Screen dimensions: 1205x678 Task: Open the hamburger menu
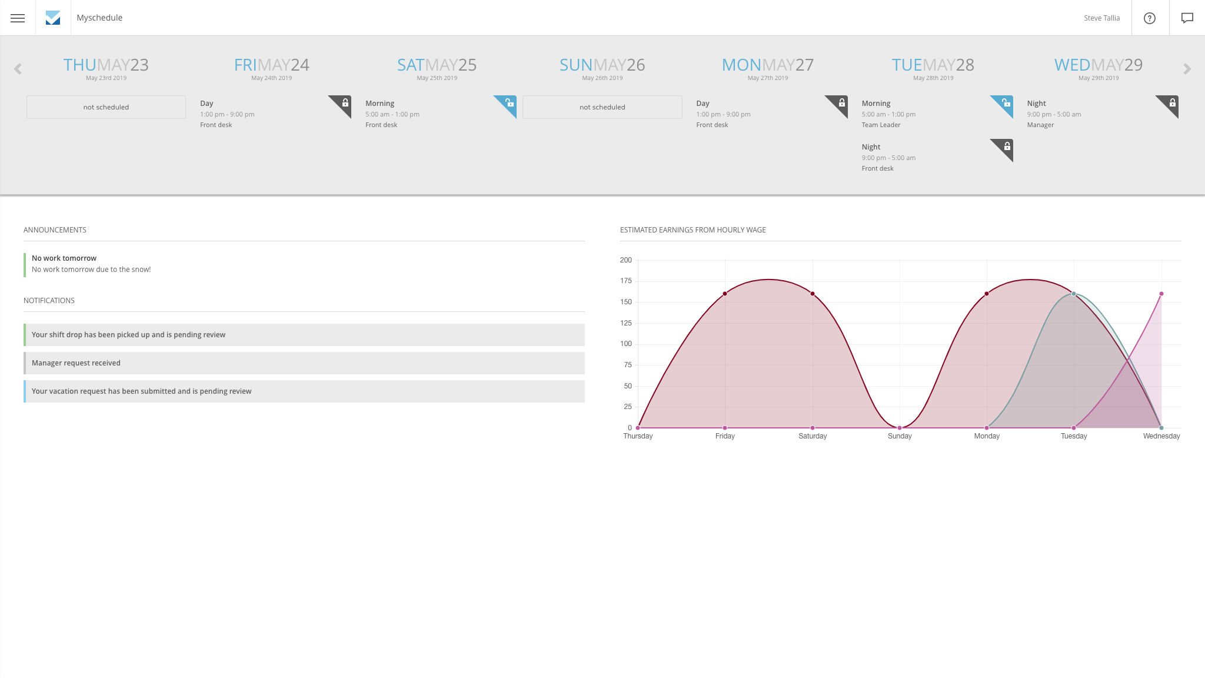[18, 18]
